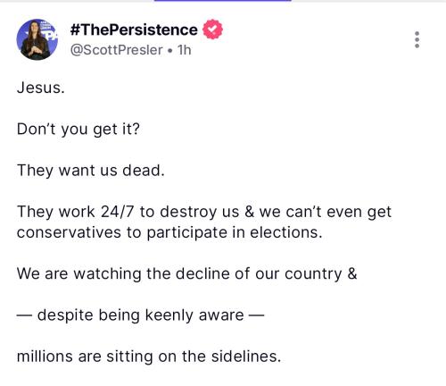Viewport: 446px width, 386px height.
Task: Click the logo inside the profile avatar
Action: click(x=51, y=32)
